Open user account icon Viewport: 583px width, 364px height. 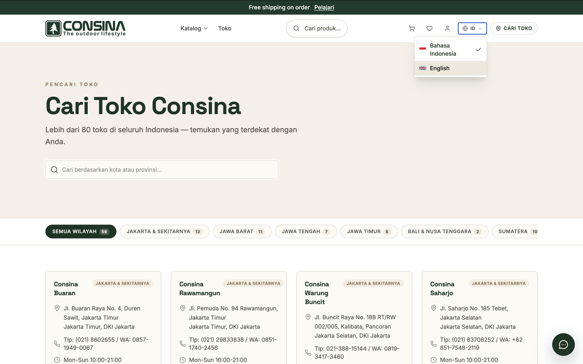447,28
